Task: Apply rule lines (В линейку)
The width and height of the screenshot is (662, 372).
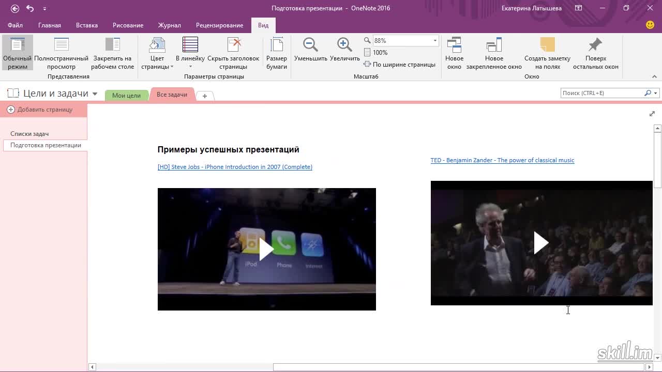Action: click(190, 53)
